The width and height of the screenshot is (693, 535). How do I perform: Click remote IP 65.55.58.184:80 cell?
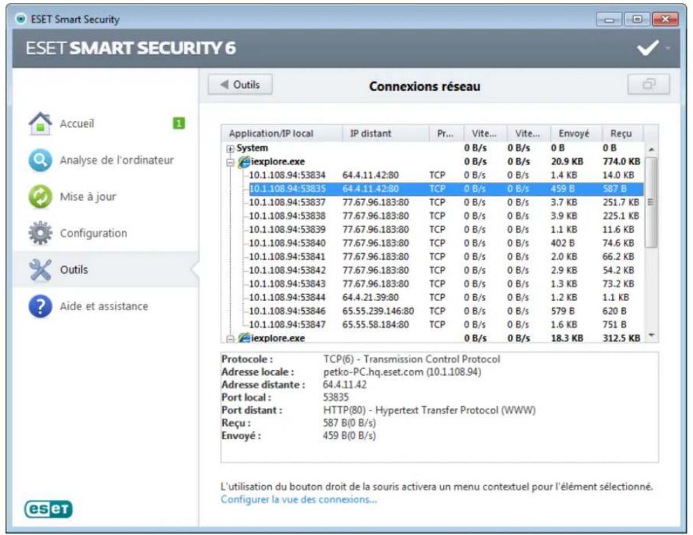point(375,325)
